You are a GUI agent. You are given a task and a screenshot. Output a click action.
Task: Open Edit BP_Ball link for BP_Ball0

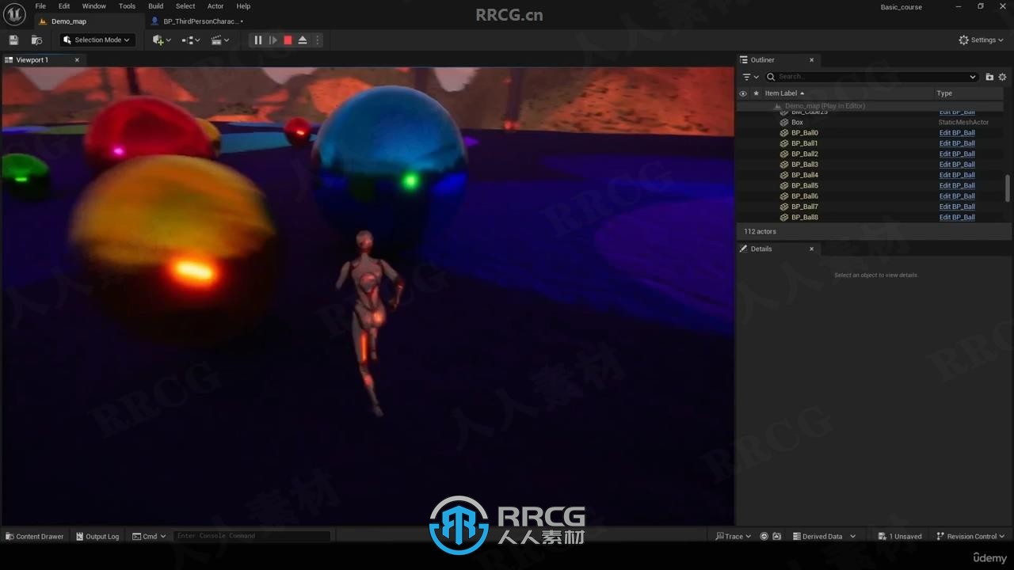957,133
